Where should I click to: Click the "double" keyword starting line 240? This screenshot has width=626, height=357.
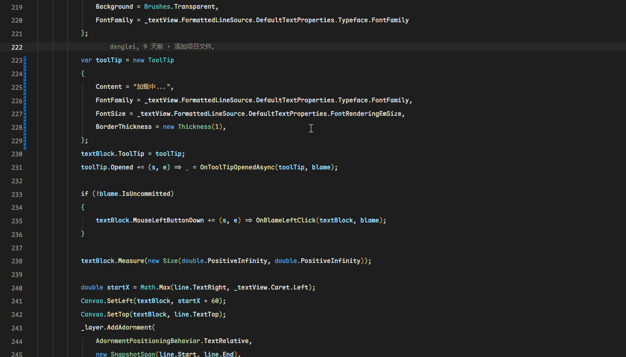click(x=92, y=288)
